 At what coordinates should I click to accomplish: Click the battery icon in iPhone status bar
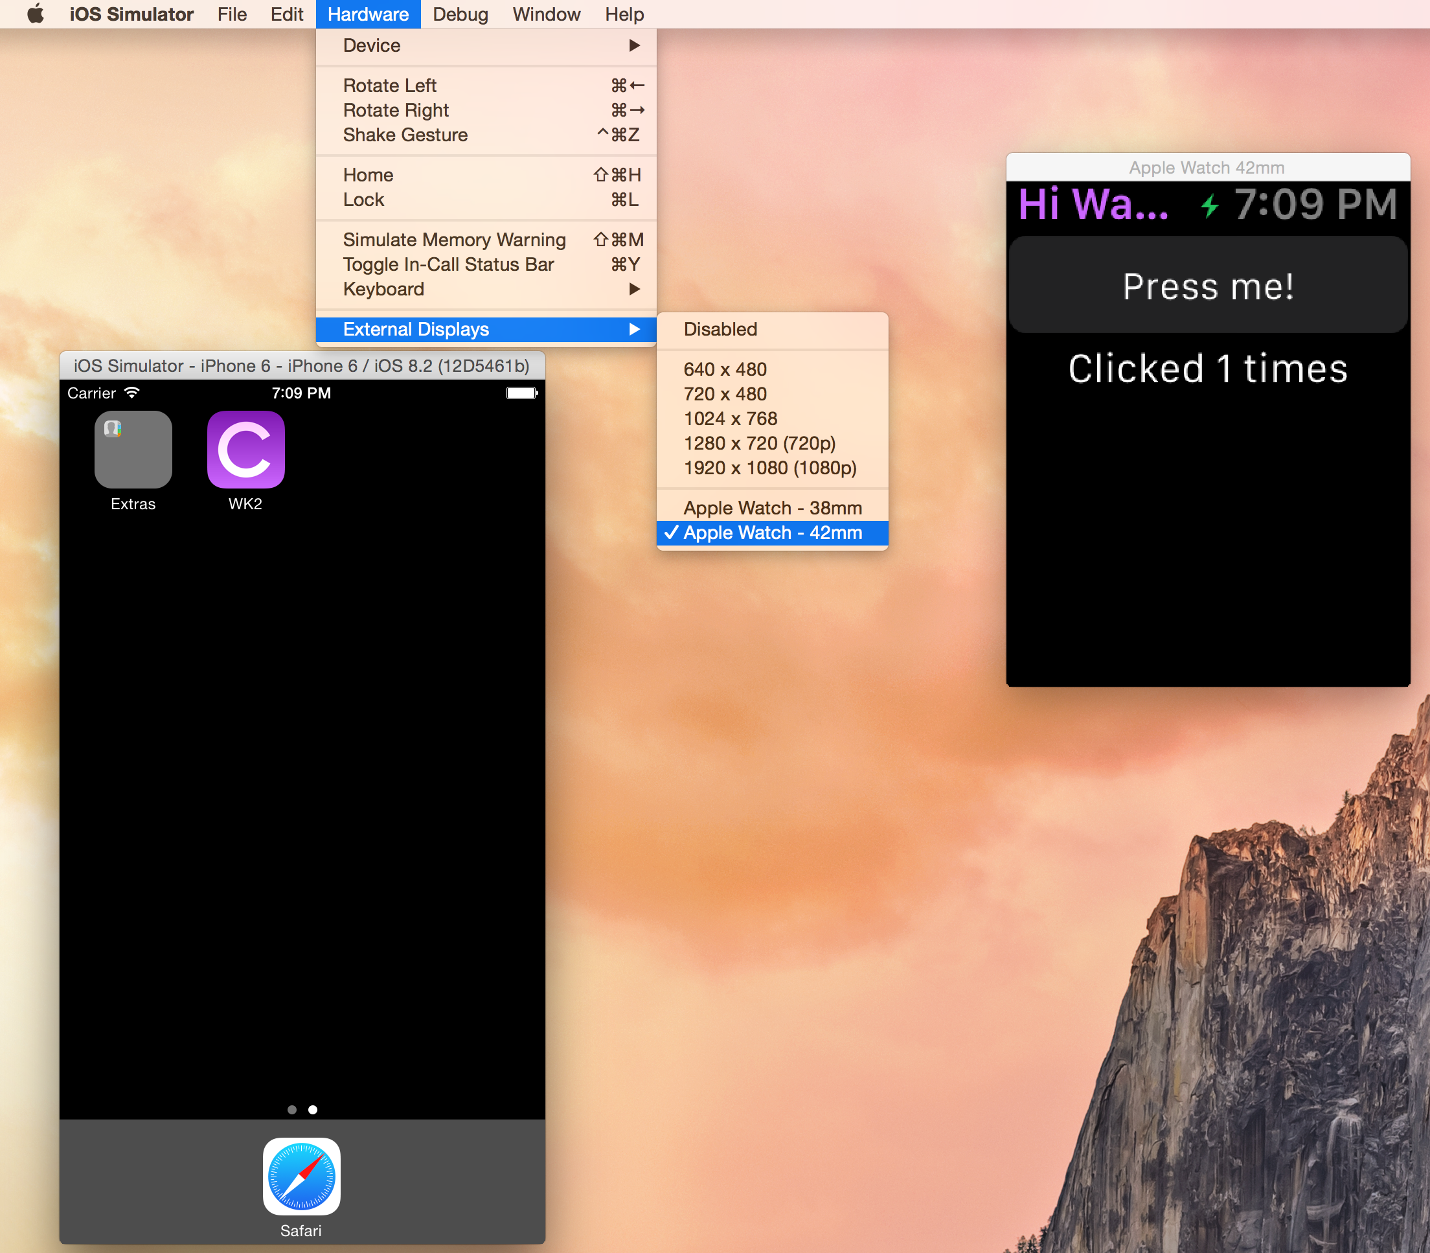521,393
